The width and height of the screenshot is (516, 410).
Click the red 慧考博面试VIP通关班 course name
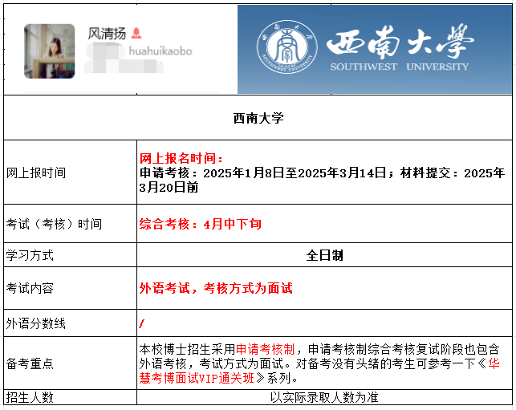point(197,378)
